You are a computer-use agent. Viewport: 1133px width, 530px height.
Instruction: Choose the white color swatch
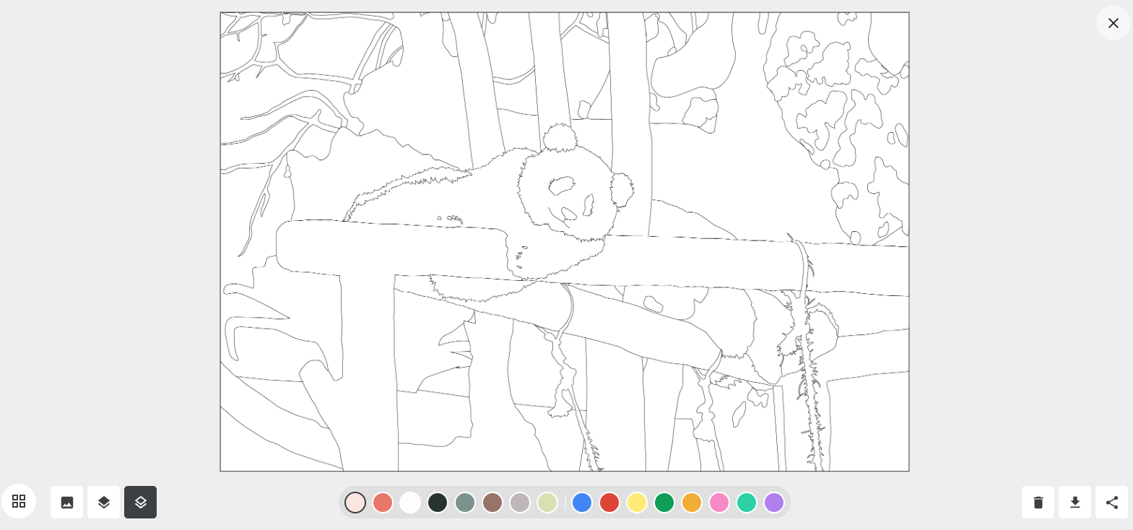click(x=410, y=503)
